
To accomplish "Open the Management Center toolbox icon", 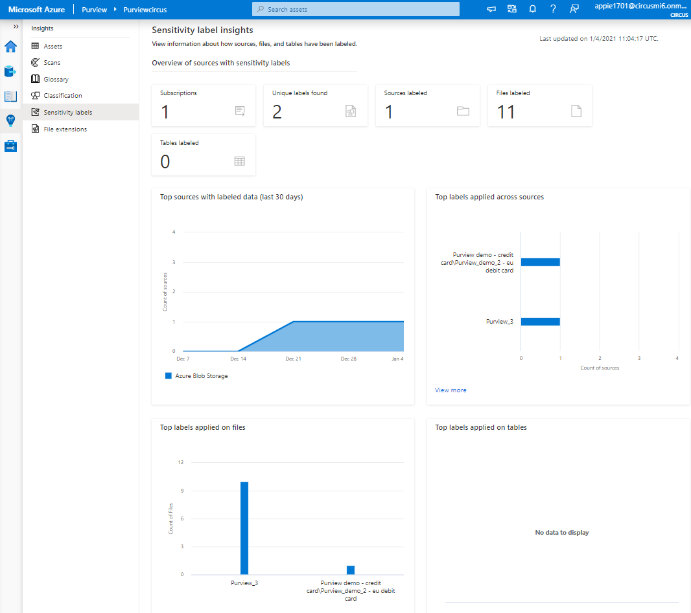I will point(11,146).
